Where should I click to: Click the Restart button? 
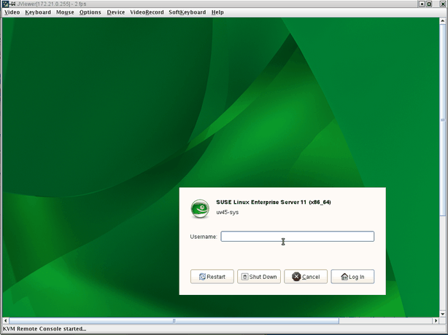point(212,277)
